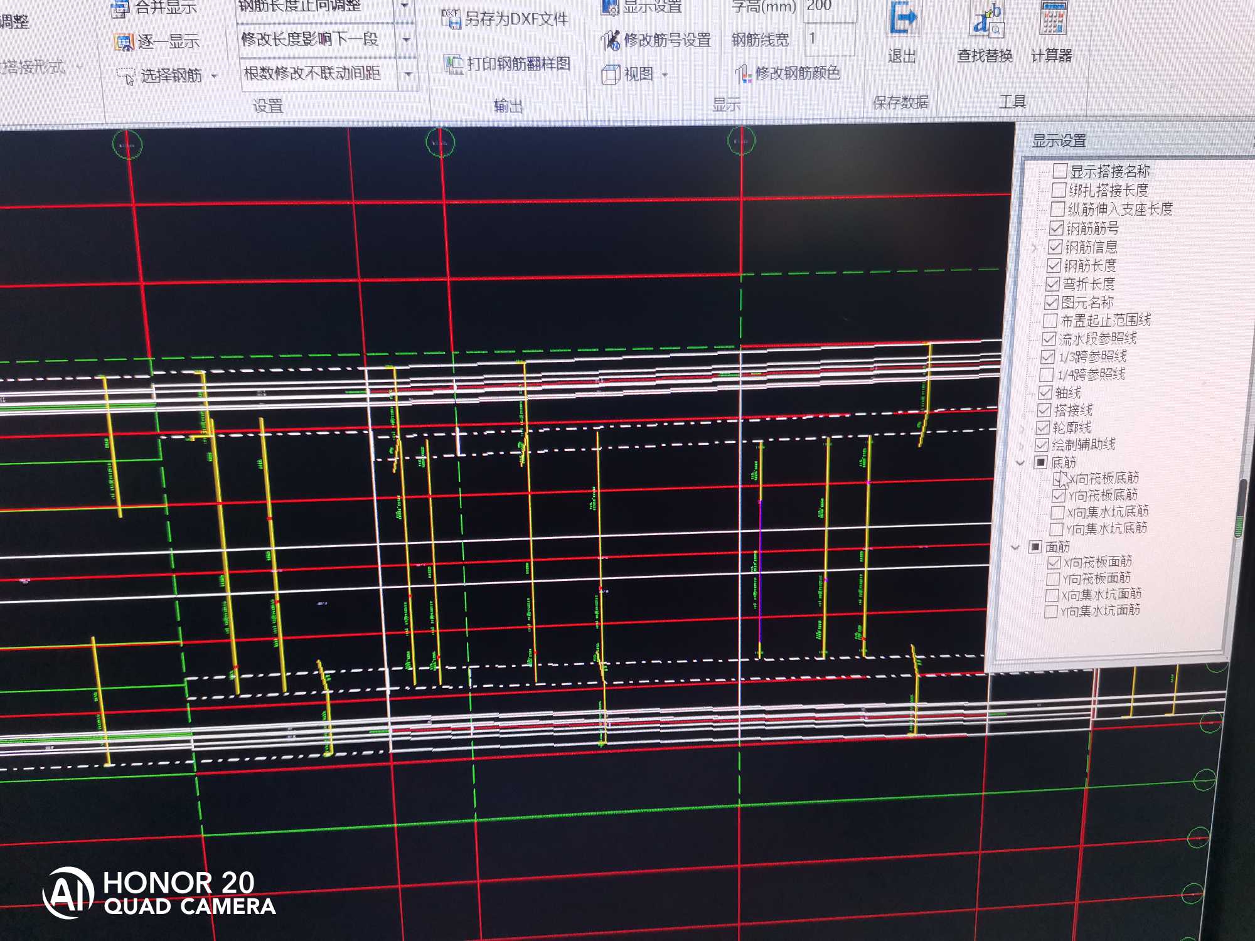Click the 输出 ribbon group label
The image size is (1255, 941).
coord(508,105)
